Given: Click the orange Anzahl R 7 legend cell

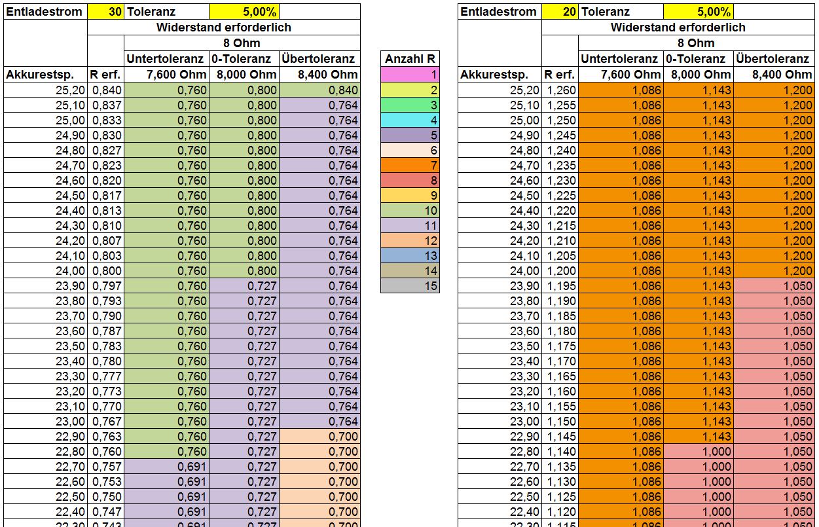Looking at the screenshot, I should [410, 165].
